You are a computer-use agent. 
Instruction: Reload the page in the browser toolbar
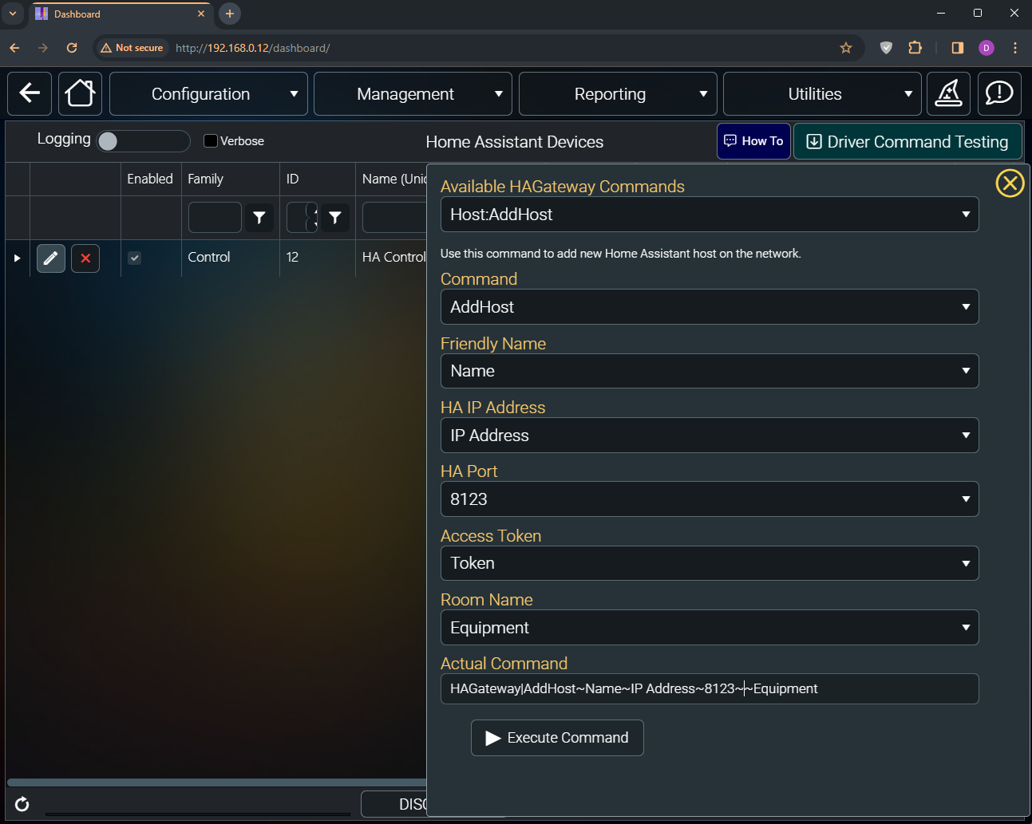pyautogui.click(x=72, y=48)
